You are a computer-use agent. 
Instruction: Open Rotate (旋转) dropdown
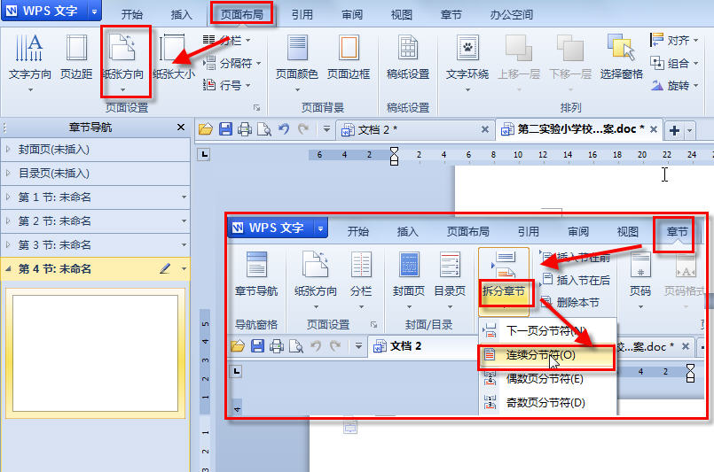tap(674, 85)
